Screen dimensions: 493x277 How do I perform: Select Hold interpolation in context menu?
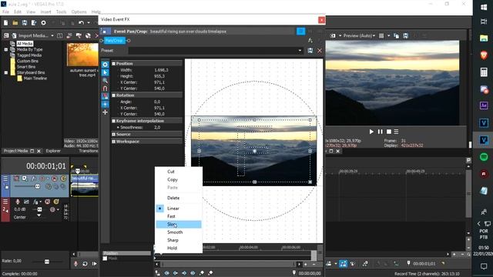172,248
